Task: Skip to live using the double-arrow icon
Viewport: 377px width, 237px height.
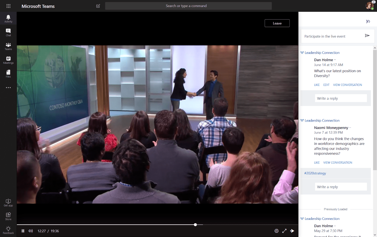Action: (292, 231)
